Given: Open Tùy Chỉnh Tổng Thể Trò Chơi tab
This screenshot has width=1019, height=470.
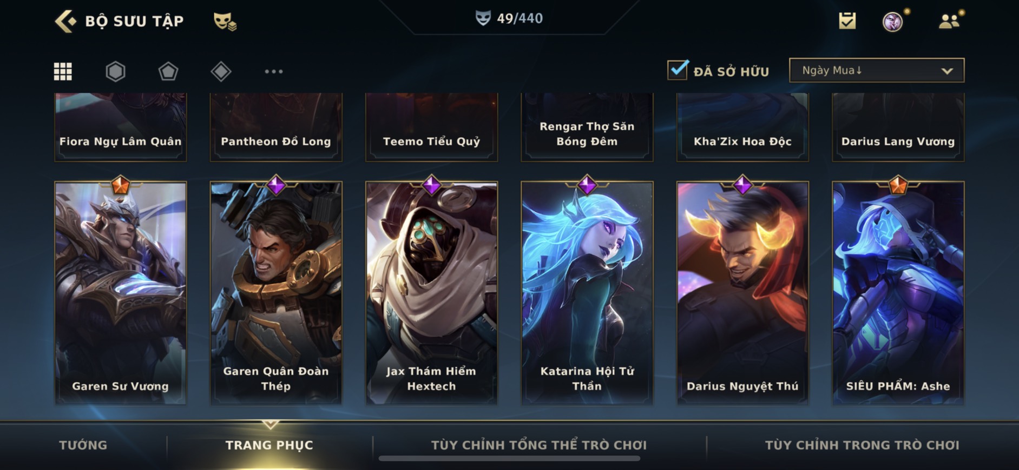Looking at the screenshot, I should coord(539,445).
